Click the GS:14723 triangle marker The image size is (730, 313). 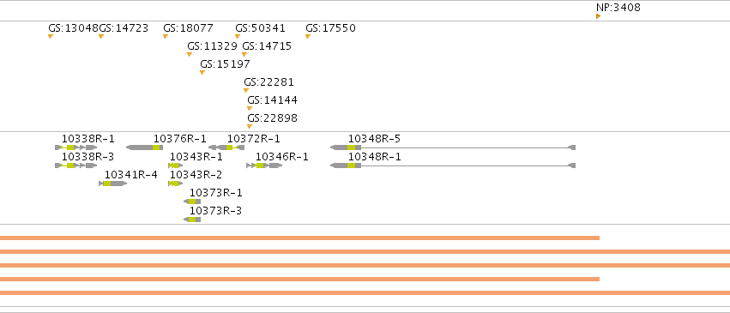tap(101, 37)
